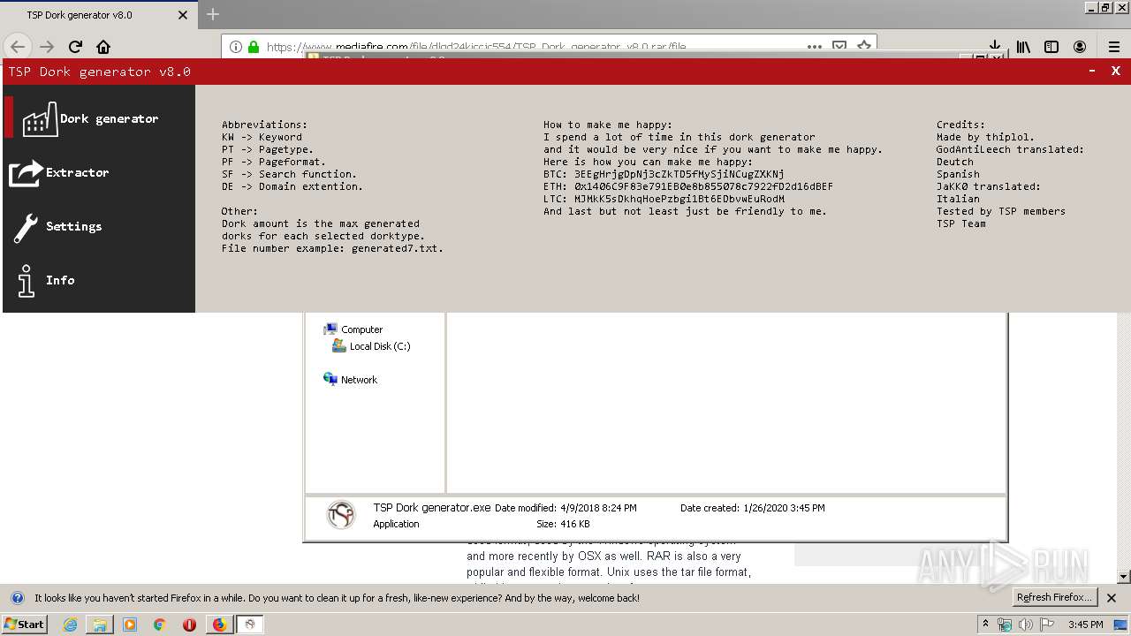Show site information in the address bar

[235, 47]
